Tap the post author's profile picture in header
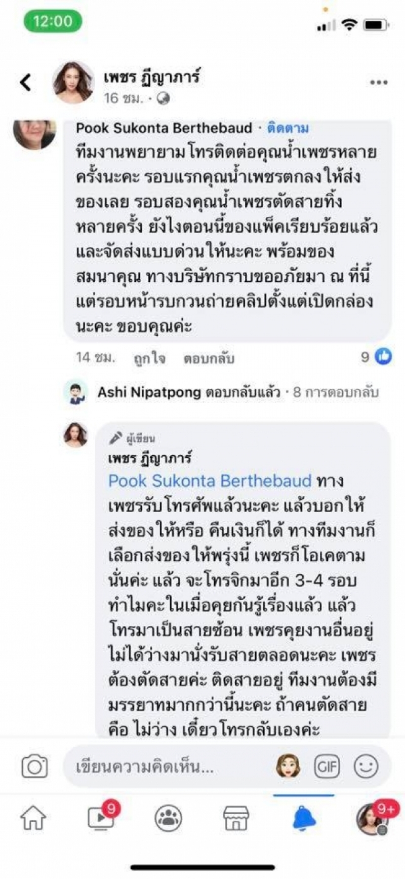 click(x=74, y=82)
